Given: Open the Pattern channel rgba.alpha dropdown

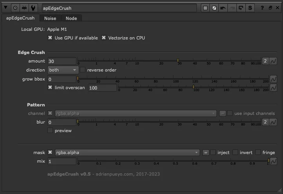Looking at the screenshot, I should coord(136,113).
